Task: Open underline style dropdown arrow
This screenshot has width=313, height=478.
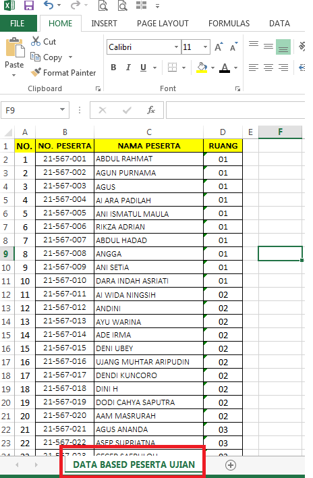Action: pyautogui.click(x=154, y=68)
